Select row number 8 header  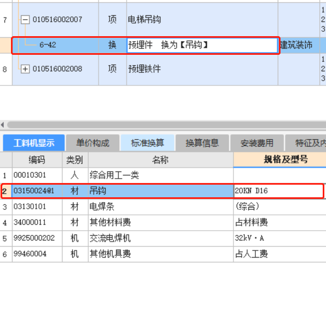coord(6,69)
